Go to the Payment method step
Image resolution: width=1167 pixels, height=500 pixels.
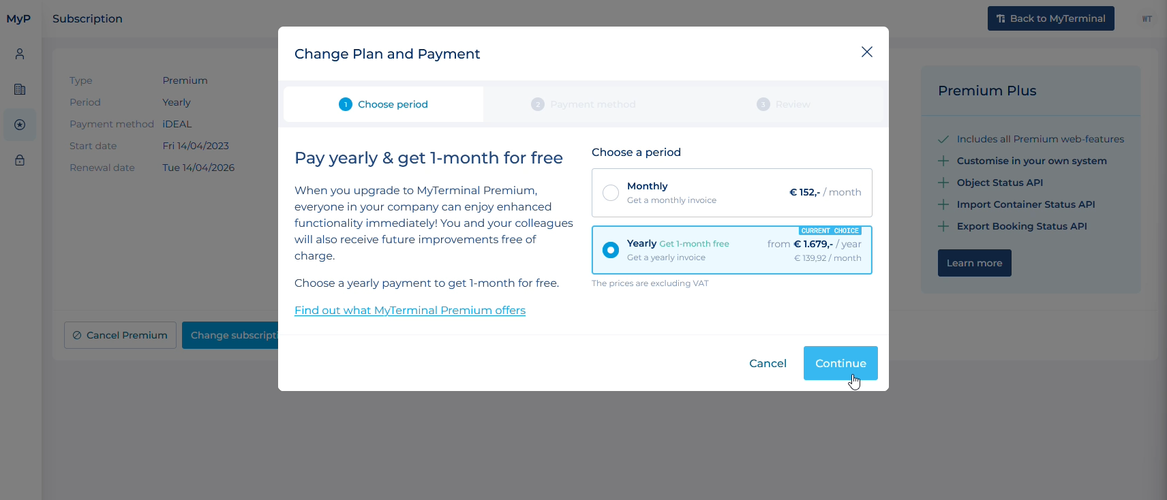click(583, 104)
